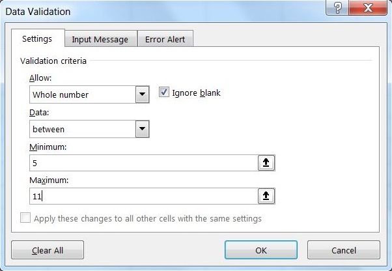Toggle the Ignore blank checkbox
Image resolution: width=392 pixels, height=271 pixels.
pyautogui.click(x=164, y=93)
